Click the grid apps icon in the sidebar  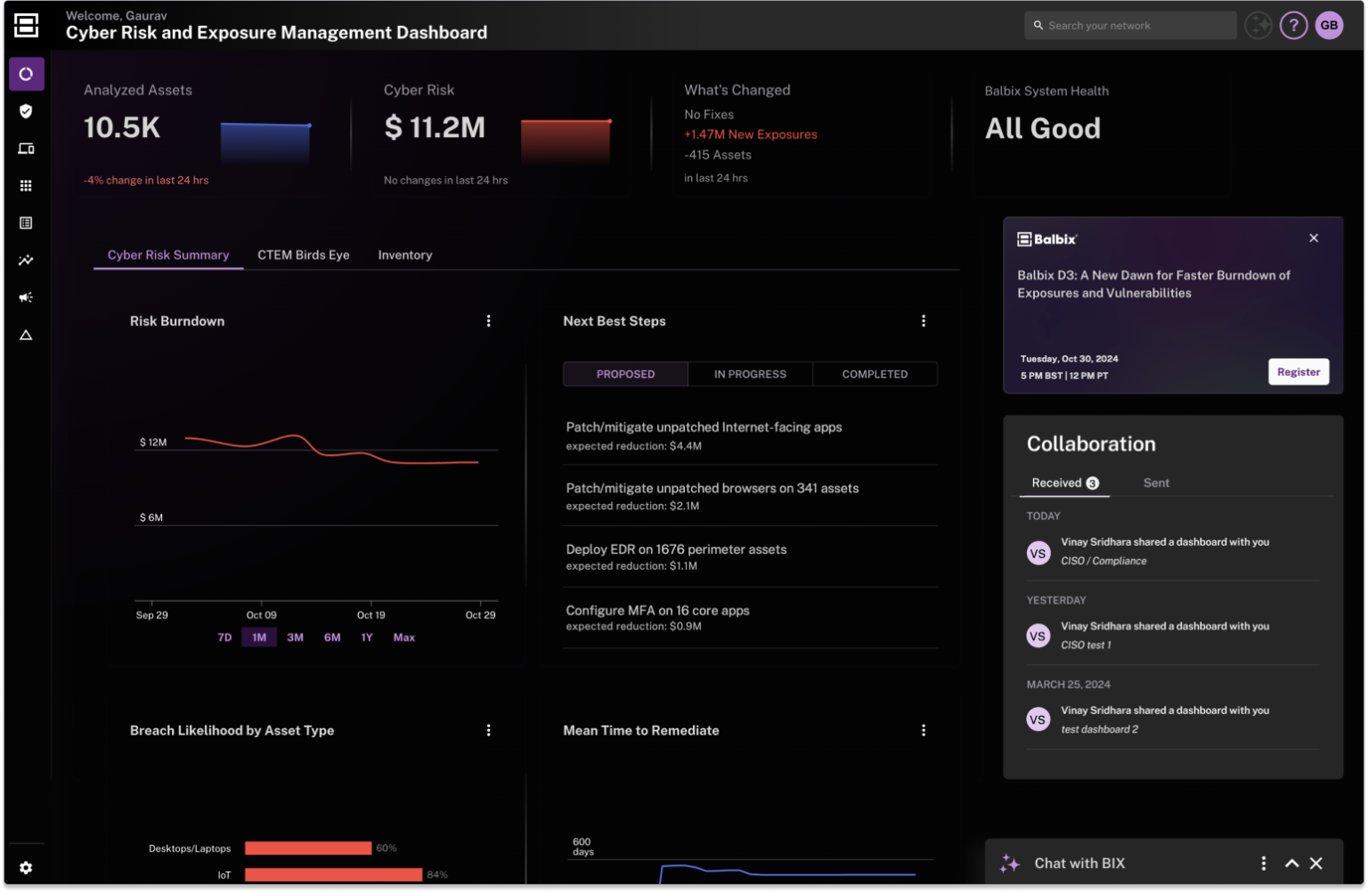[x=26, y=185]
